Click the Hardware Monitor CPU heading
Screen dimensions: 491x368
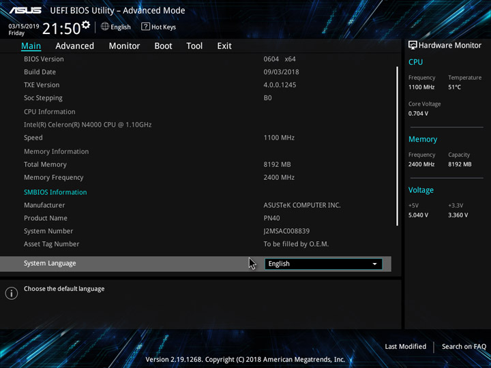point(415,62)
